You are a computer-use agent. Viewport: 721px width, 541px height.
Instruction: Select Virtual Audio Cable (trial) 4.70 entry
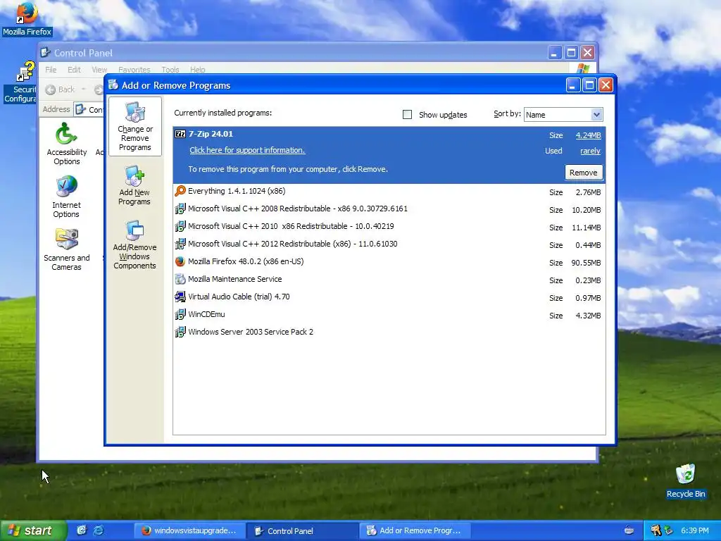point(389,297)
